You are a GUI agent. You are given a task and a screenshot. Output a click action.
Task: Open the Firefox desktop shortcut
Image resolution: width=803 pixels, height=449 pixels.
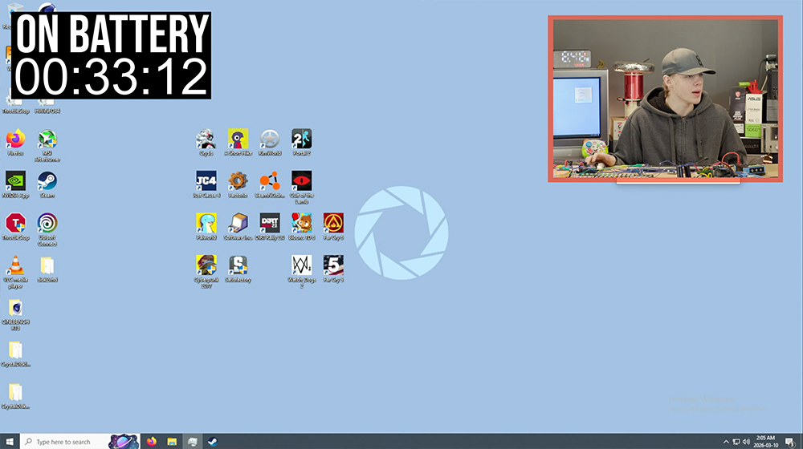(15, 139)
